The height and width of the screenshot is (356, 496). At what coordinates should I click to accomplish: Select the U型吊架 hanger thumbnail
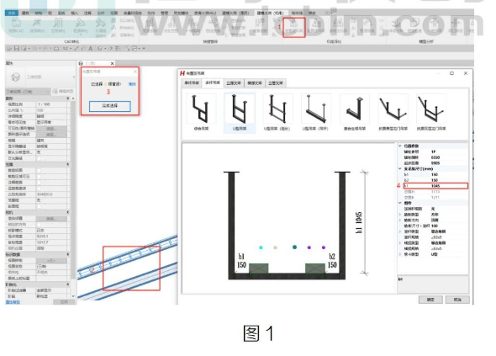tap(240, 113)
